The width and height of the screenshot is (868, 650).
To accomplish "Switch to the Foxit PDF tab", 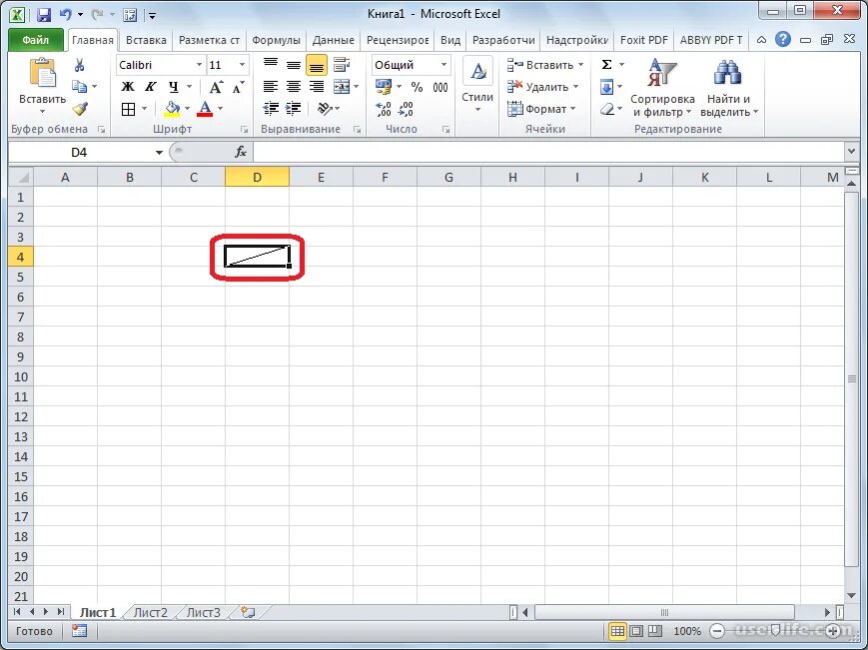I will point(644,40).
